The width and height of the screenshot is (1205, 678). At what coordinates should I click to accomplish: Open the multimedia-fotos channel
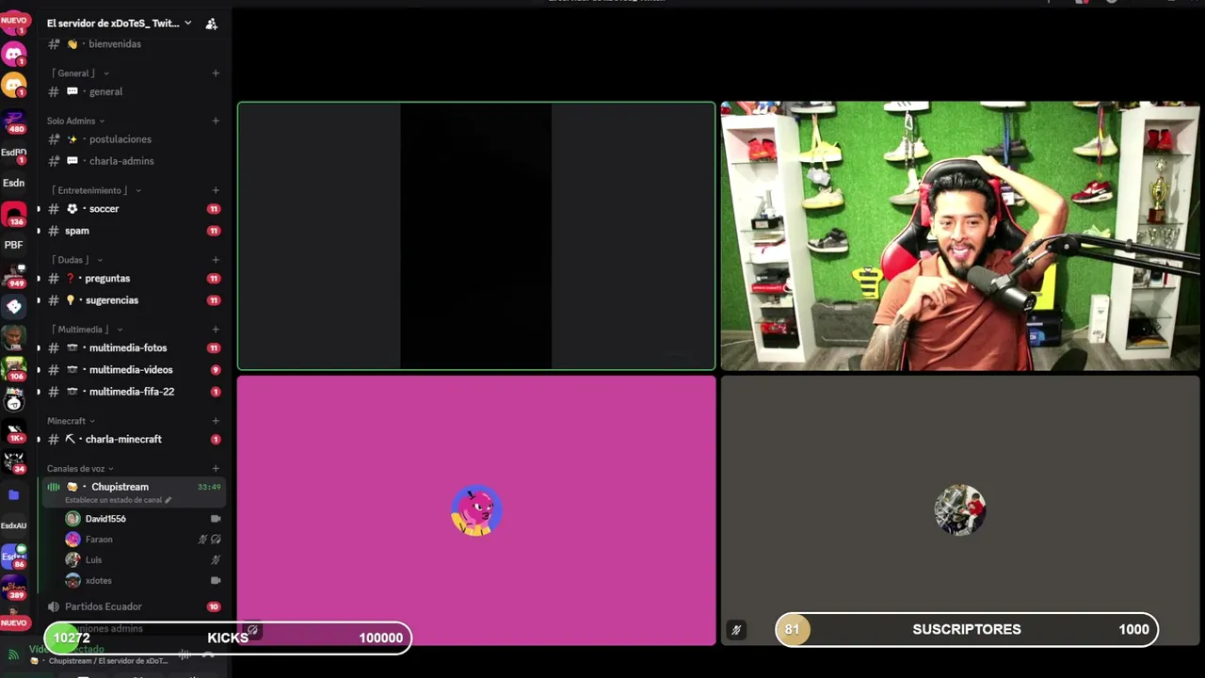pyautogui.click(x=134, y=348)
